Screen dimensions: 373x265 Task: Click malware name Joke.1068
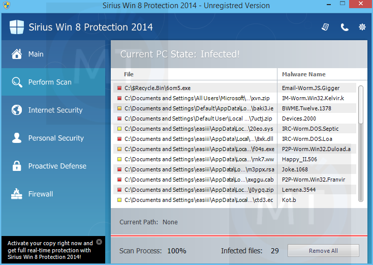coord(295,169)
